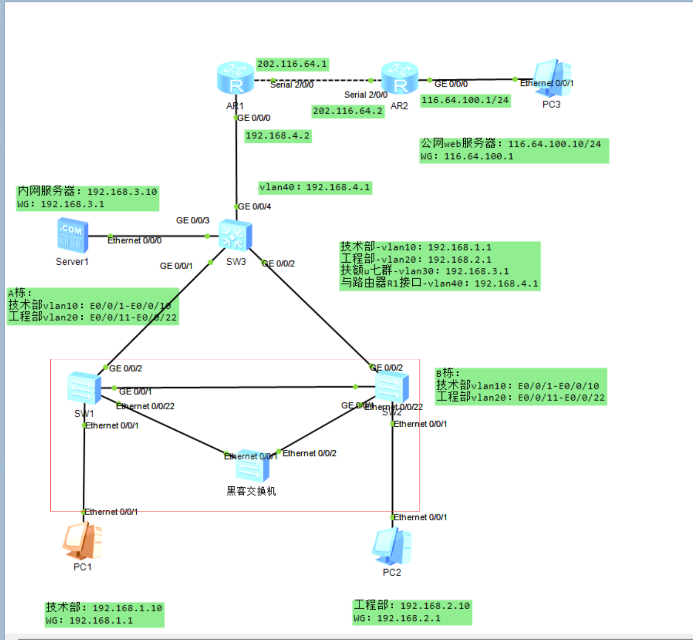Select the SW1 switch icon
Image resolution: width=693 pixels, height=640 pixels.
[x=84, y=388]
